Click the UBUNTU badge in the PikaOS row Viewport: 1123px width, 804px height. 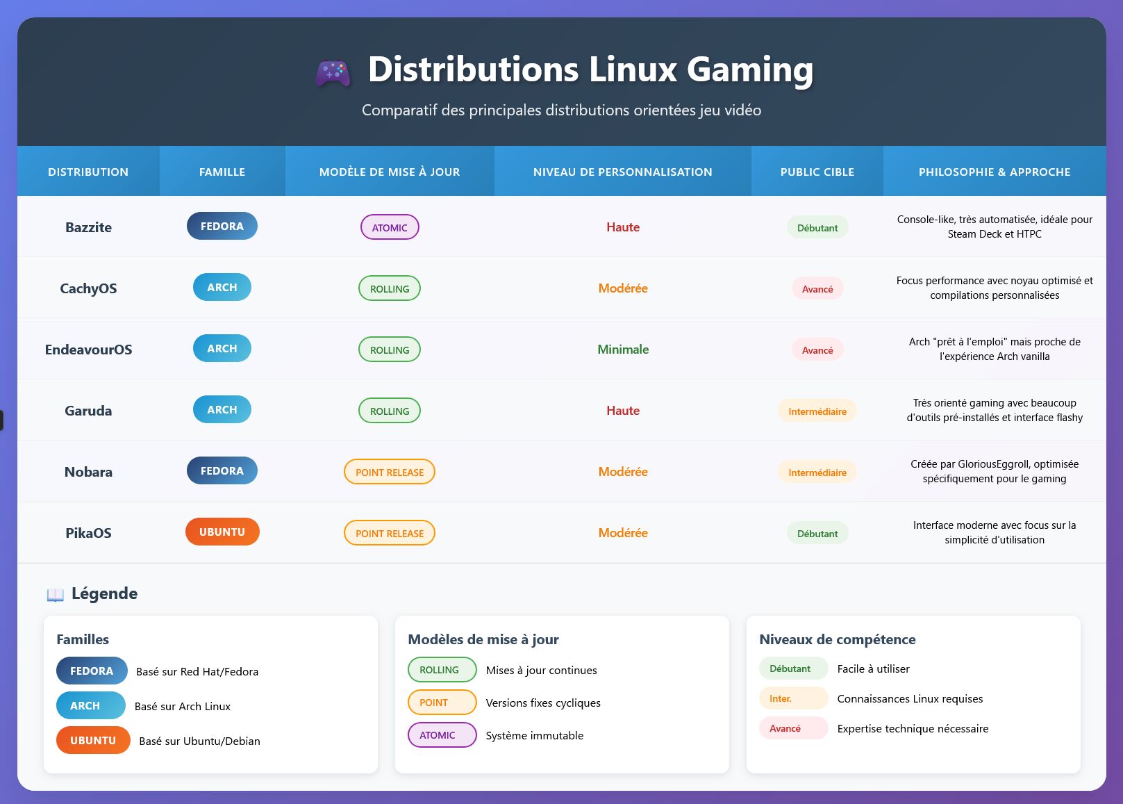(x=222, y=532)
